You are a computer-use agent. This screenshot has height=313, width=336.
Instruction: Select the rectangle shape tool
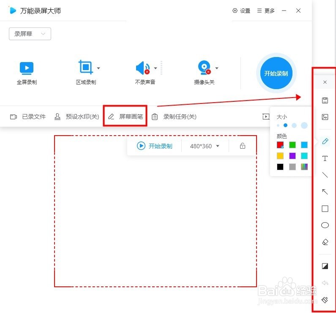325,208
